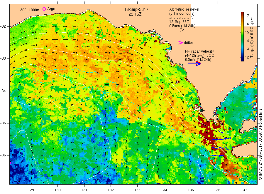Click the '(4-12h avg)noQC' legend line

(199, 56)
